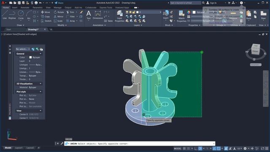
Task: Toggle PICKADD mode in Properties palette
Action: (33, 49)
